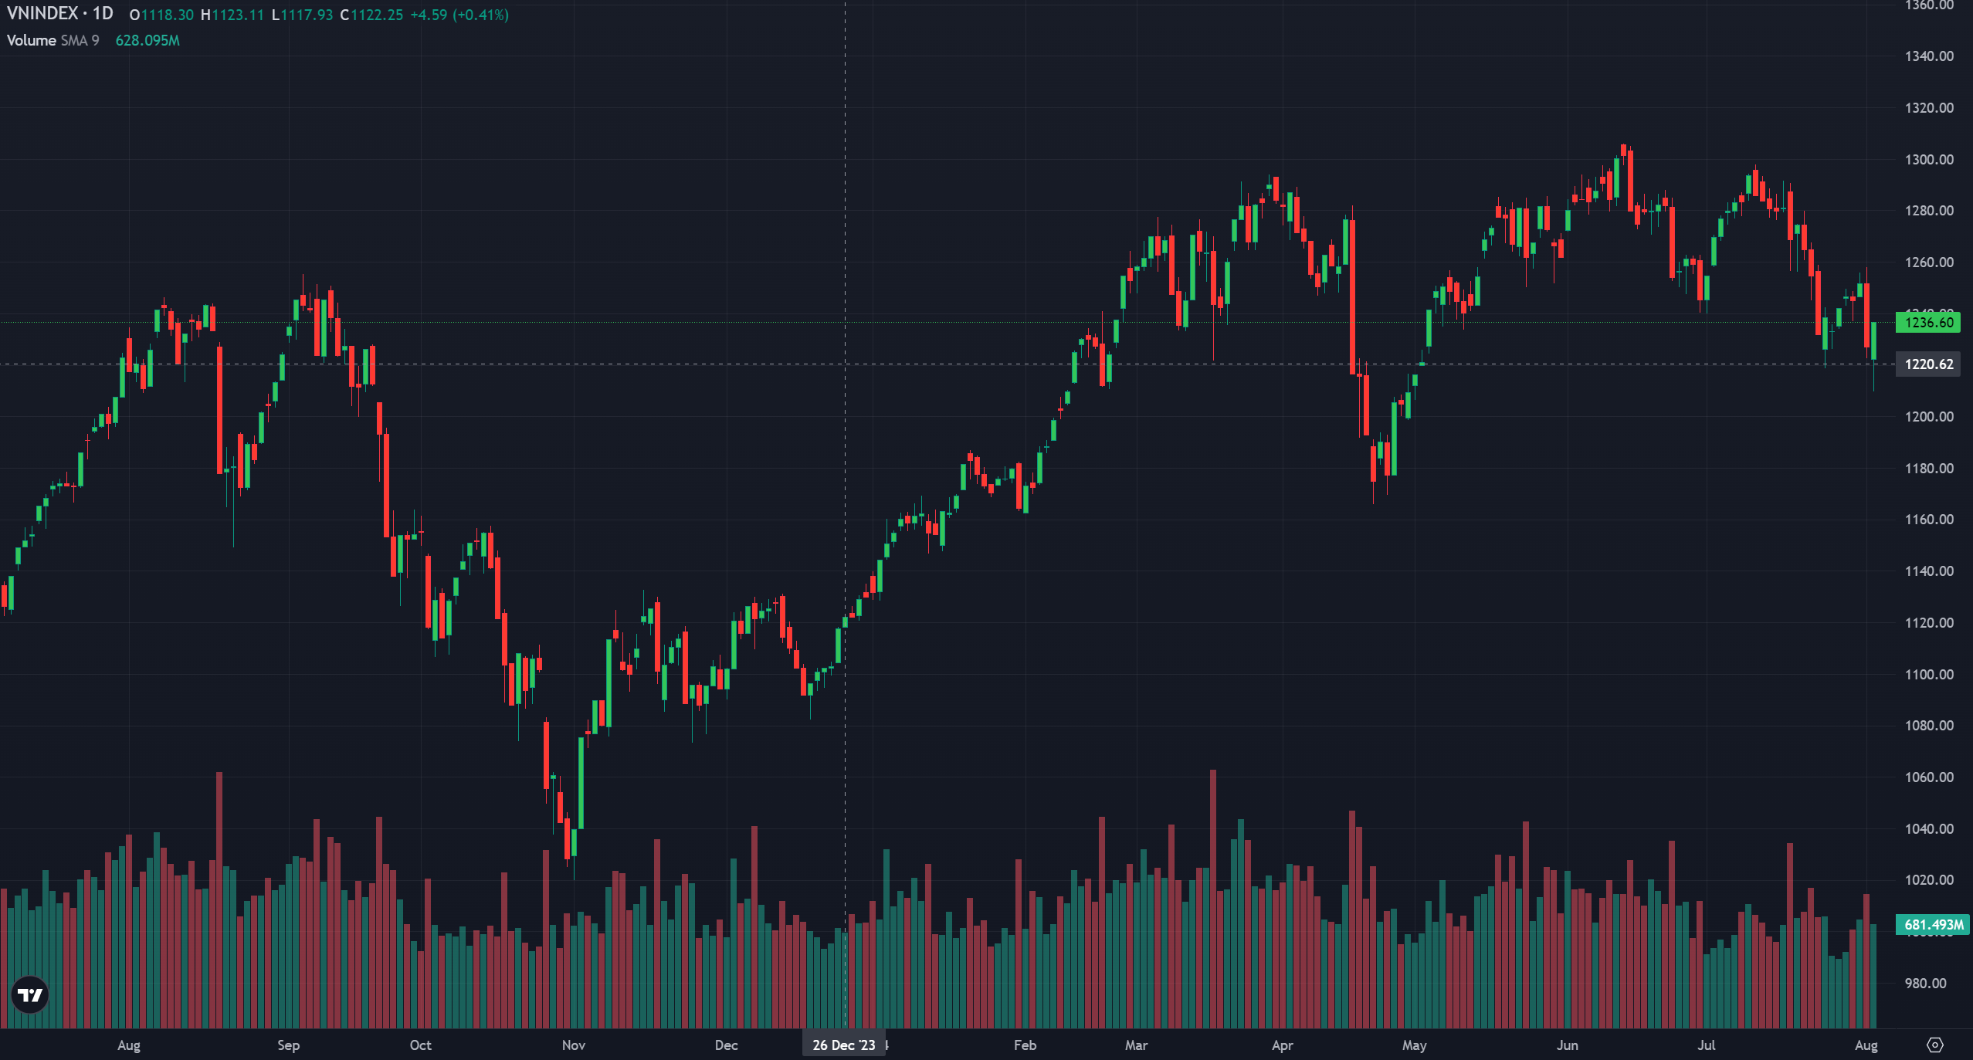
Task: Click the 681.493M volume value label
Action: pos(1932,924)
